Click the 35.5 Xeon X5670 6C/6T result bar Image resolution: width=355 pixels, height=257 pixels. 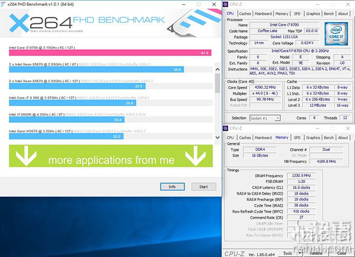click(x=97, y=69)
